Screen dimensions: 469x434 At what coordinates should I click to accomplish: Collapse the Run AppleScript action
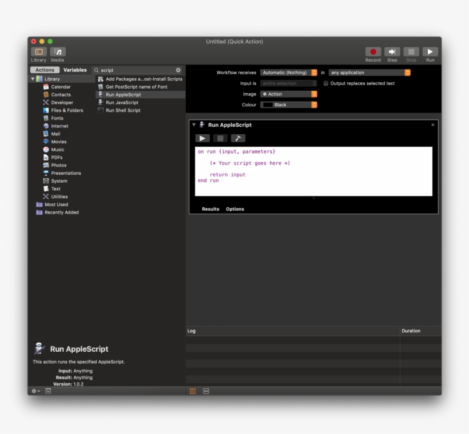pyautogui.click(x=194, y=124)
